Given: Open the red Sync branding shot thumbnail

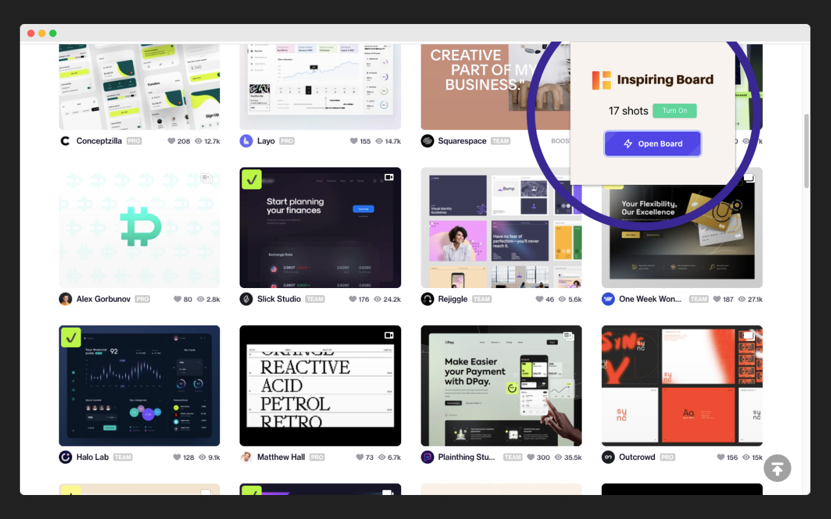Looking at the screenshot, I should pyautogui.click(x=682, y=386).
